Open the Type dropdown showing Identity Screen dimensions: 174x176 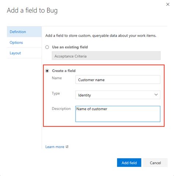click(x=118, y=95)
